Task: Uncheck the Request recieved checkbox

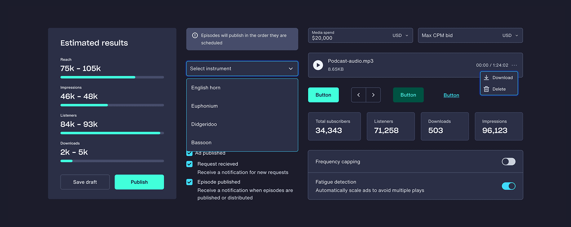Action: 189,164
